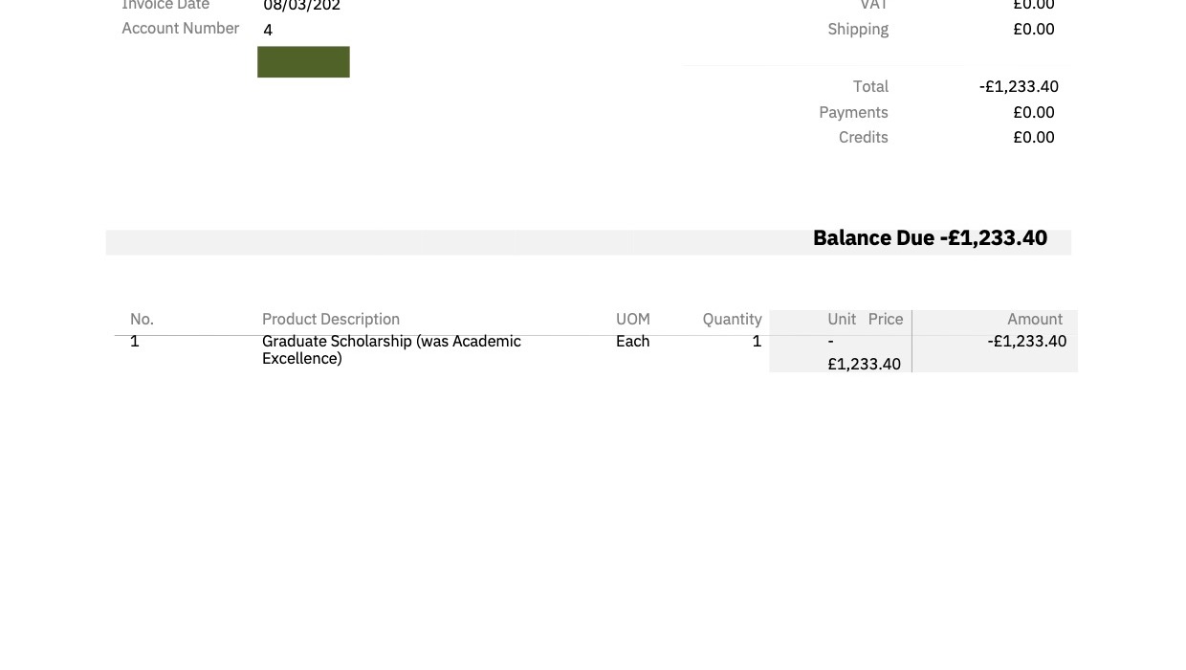Click the Shipping label
The image size is (1186, 670).
[858, 29]
